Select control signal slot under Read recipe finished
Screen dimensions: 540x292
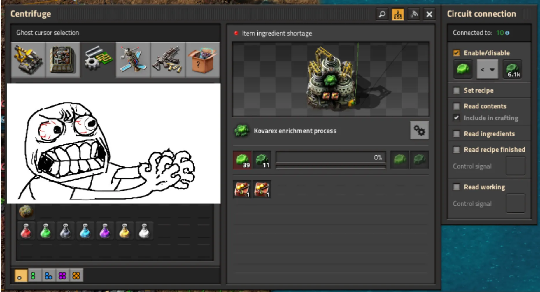516,166
